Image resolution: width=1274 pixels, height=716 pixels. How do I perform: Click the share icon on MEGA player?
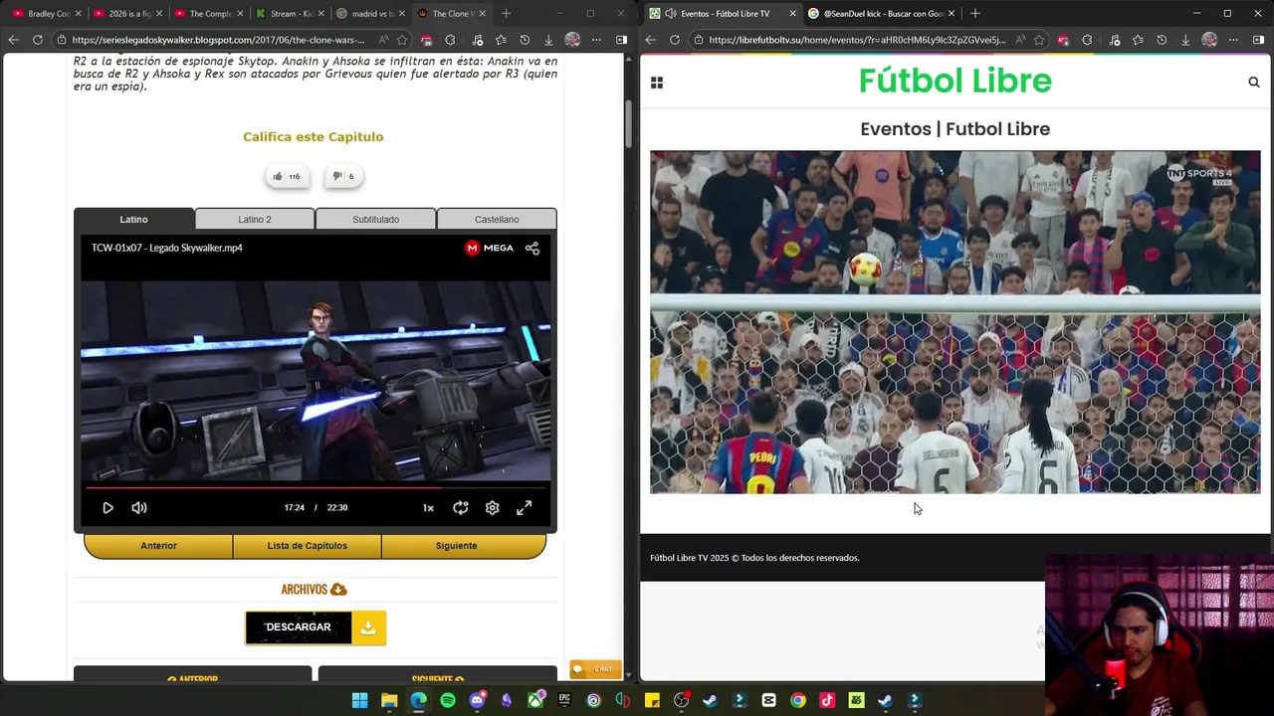pos(532,248)
